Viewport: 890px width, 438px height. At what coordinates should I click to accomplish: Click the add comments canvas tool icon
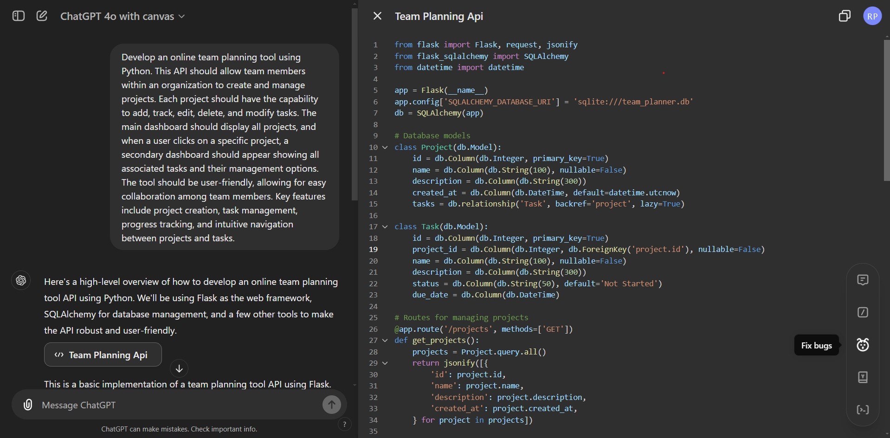click(x=863, y=280)
